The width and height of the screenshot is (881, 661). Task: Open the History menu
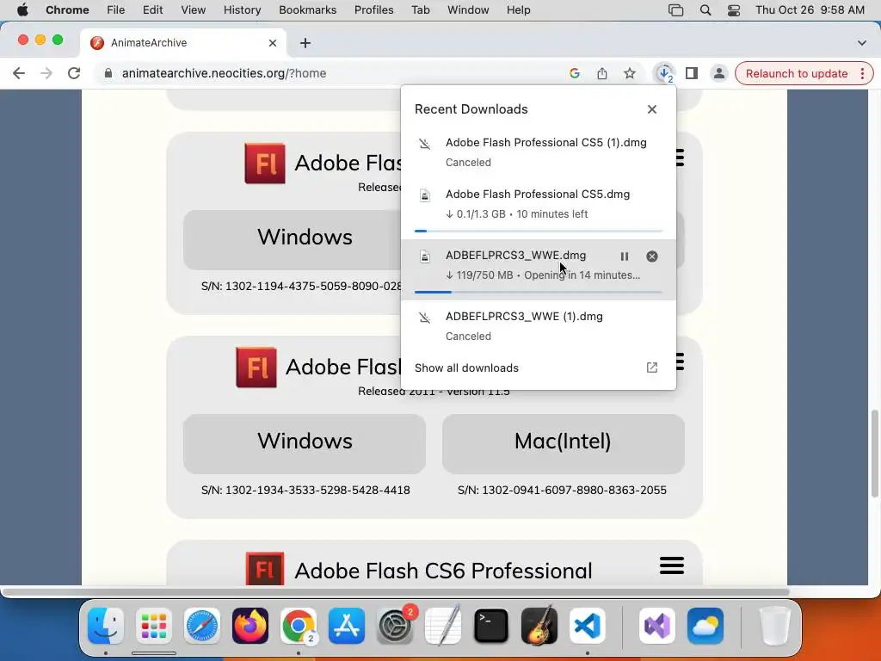242,10
